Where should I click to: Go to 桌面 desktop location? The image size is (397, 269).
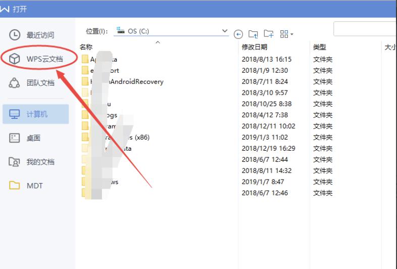[25, 138]
